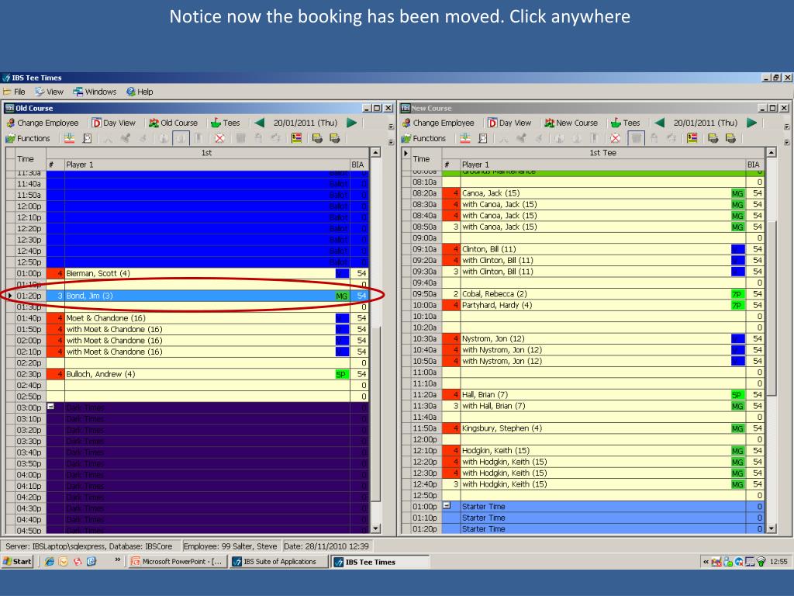Click Day View in Old Course window

point(114,123)
